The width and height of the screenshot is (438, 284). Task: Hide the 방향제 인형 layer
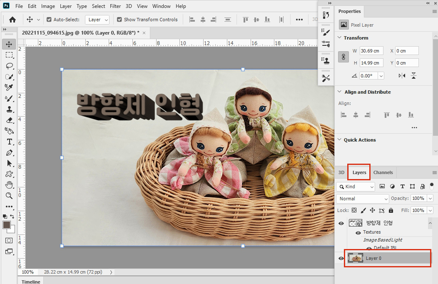(x=341, y=223)
